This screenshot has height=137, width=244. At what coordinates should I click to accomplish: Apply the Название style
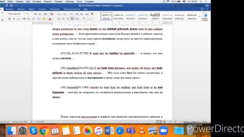[x=155, y=16]
